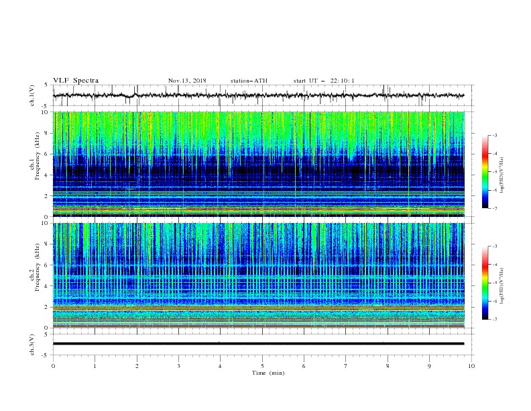
Task: Click the date 'Nov.13, 2018' label
Action: click(x=187, y=81)
